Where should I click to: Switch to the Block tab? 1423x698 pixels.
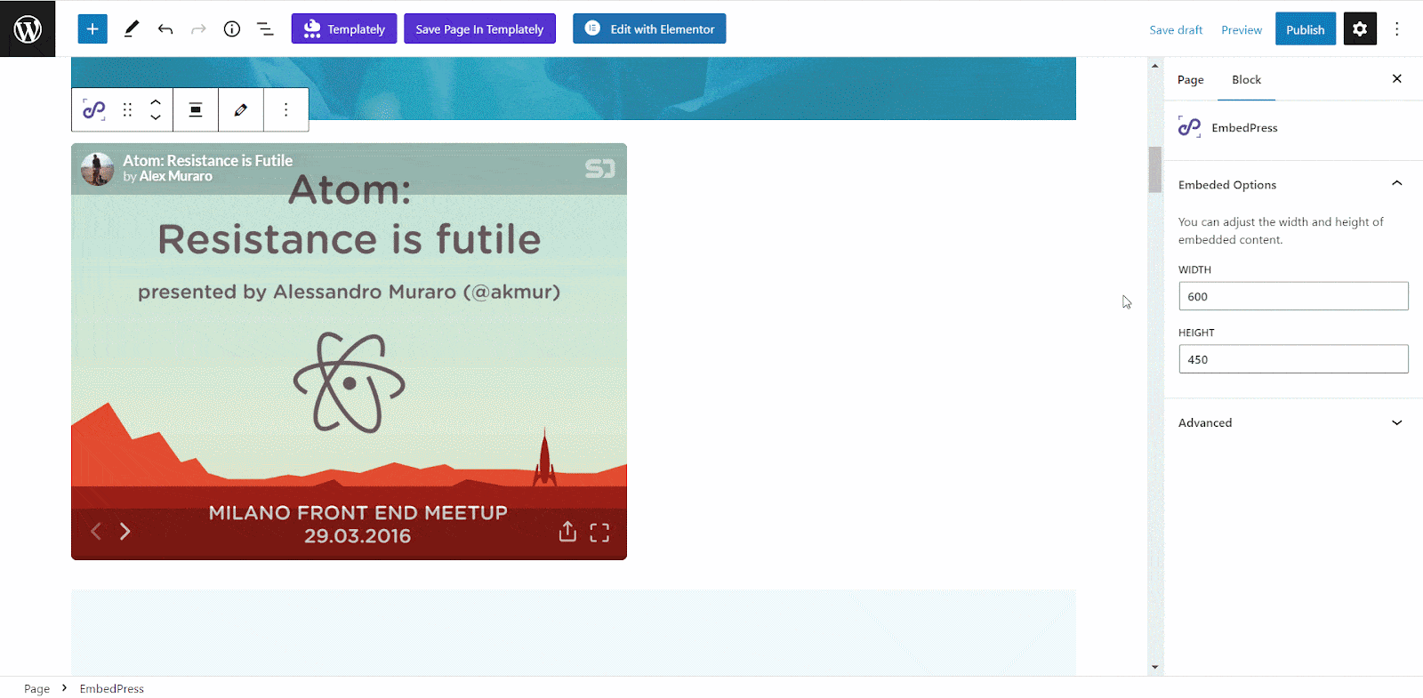point(1246,80)
